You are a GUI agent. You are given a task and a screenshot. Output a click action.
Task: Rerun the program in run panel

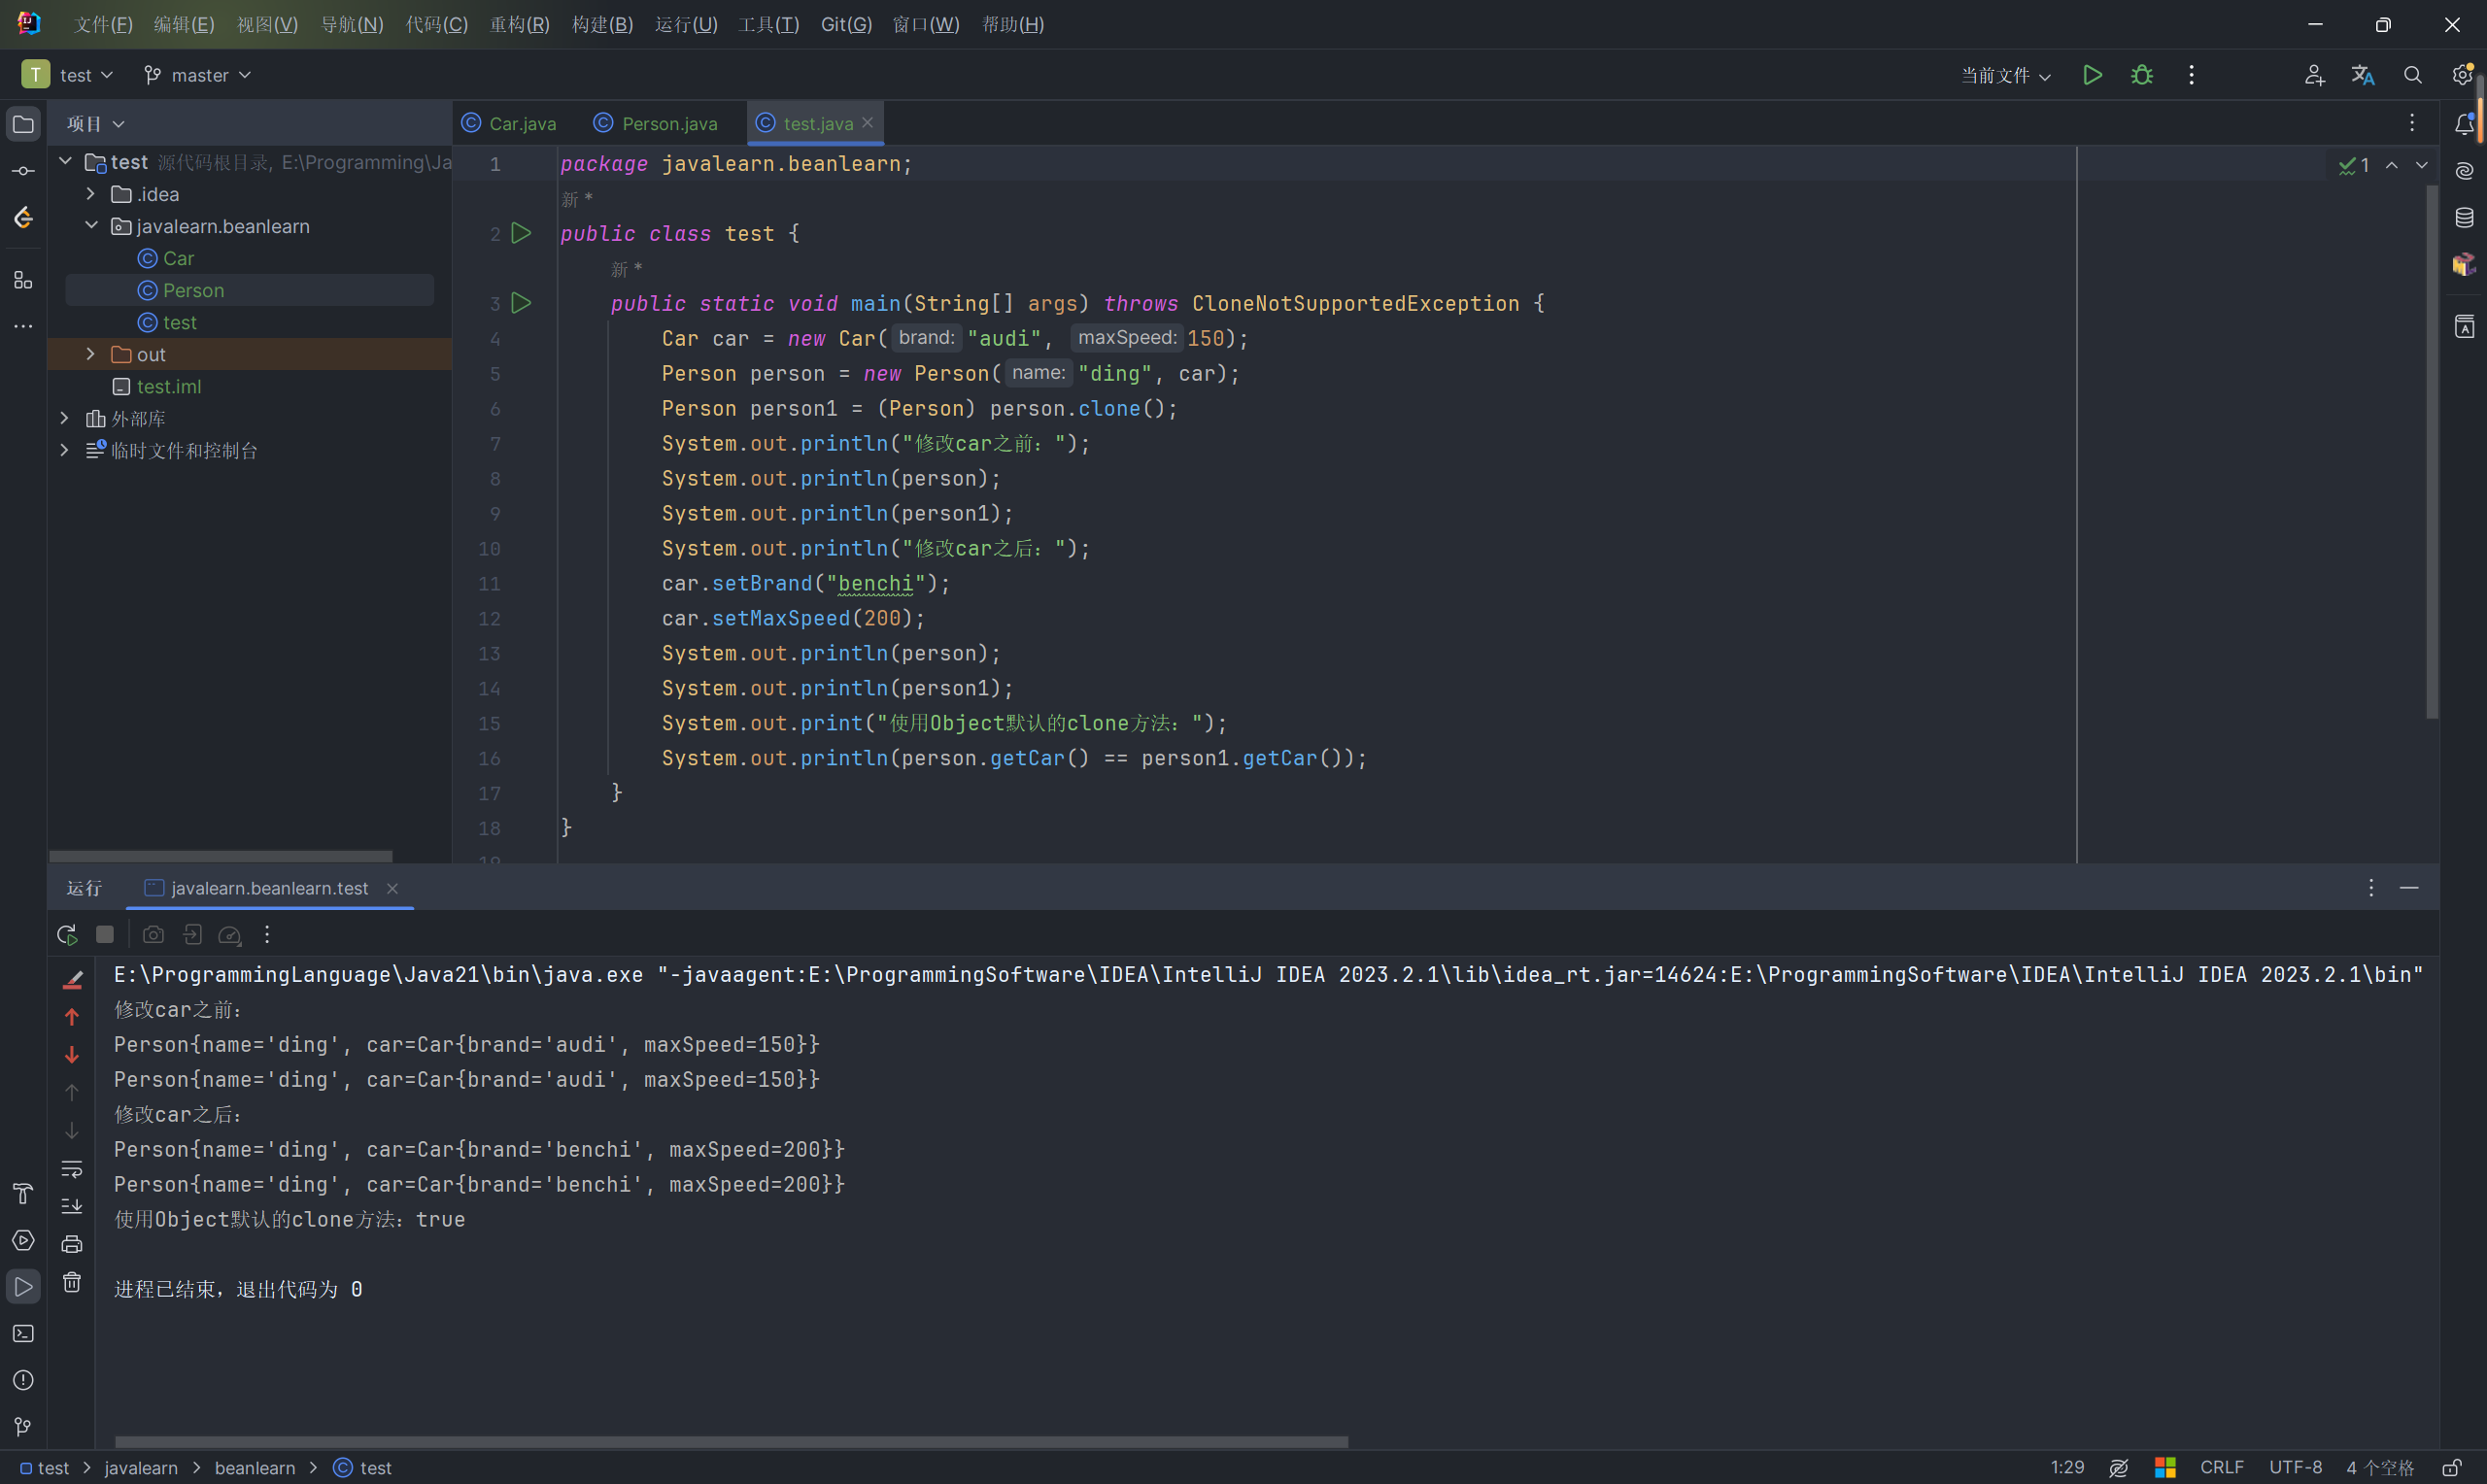pyautogui.click(x=67, y=934)
